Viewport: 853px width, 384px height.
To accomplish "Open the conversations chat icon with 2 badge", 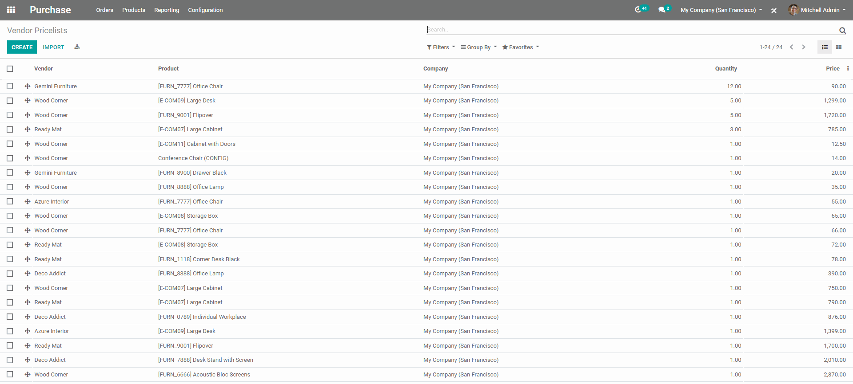I will pos(664,9).
